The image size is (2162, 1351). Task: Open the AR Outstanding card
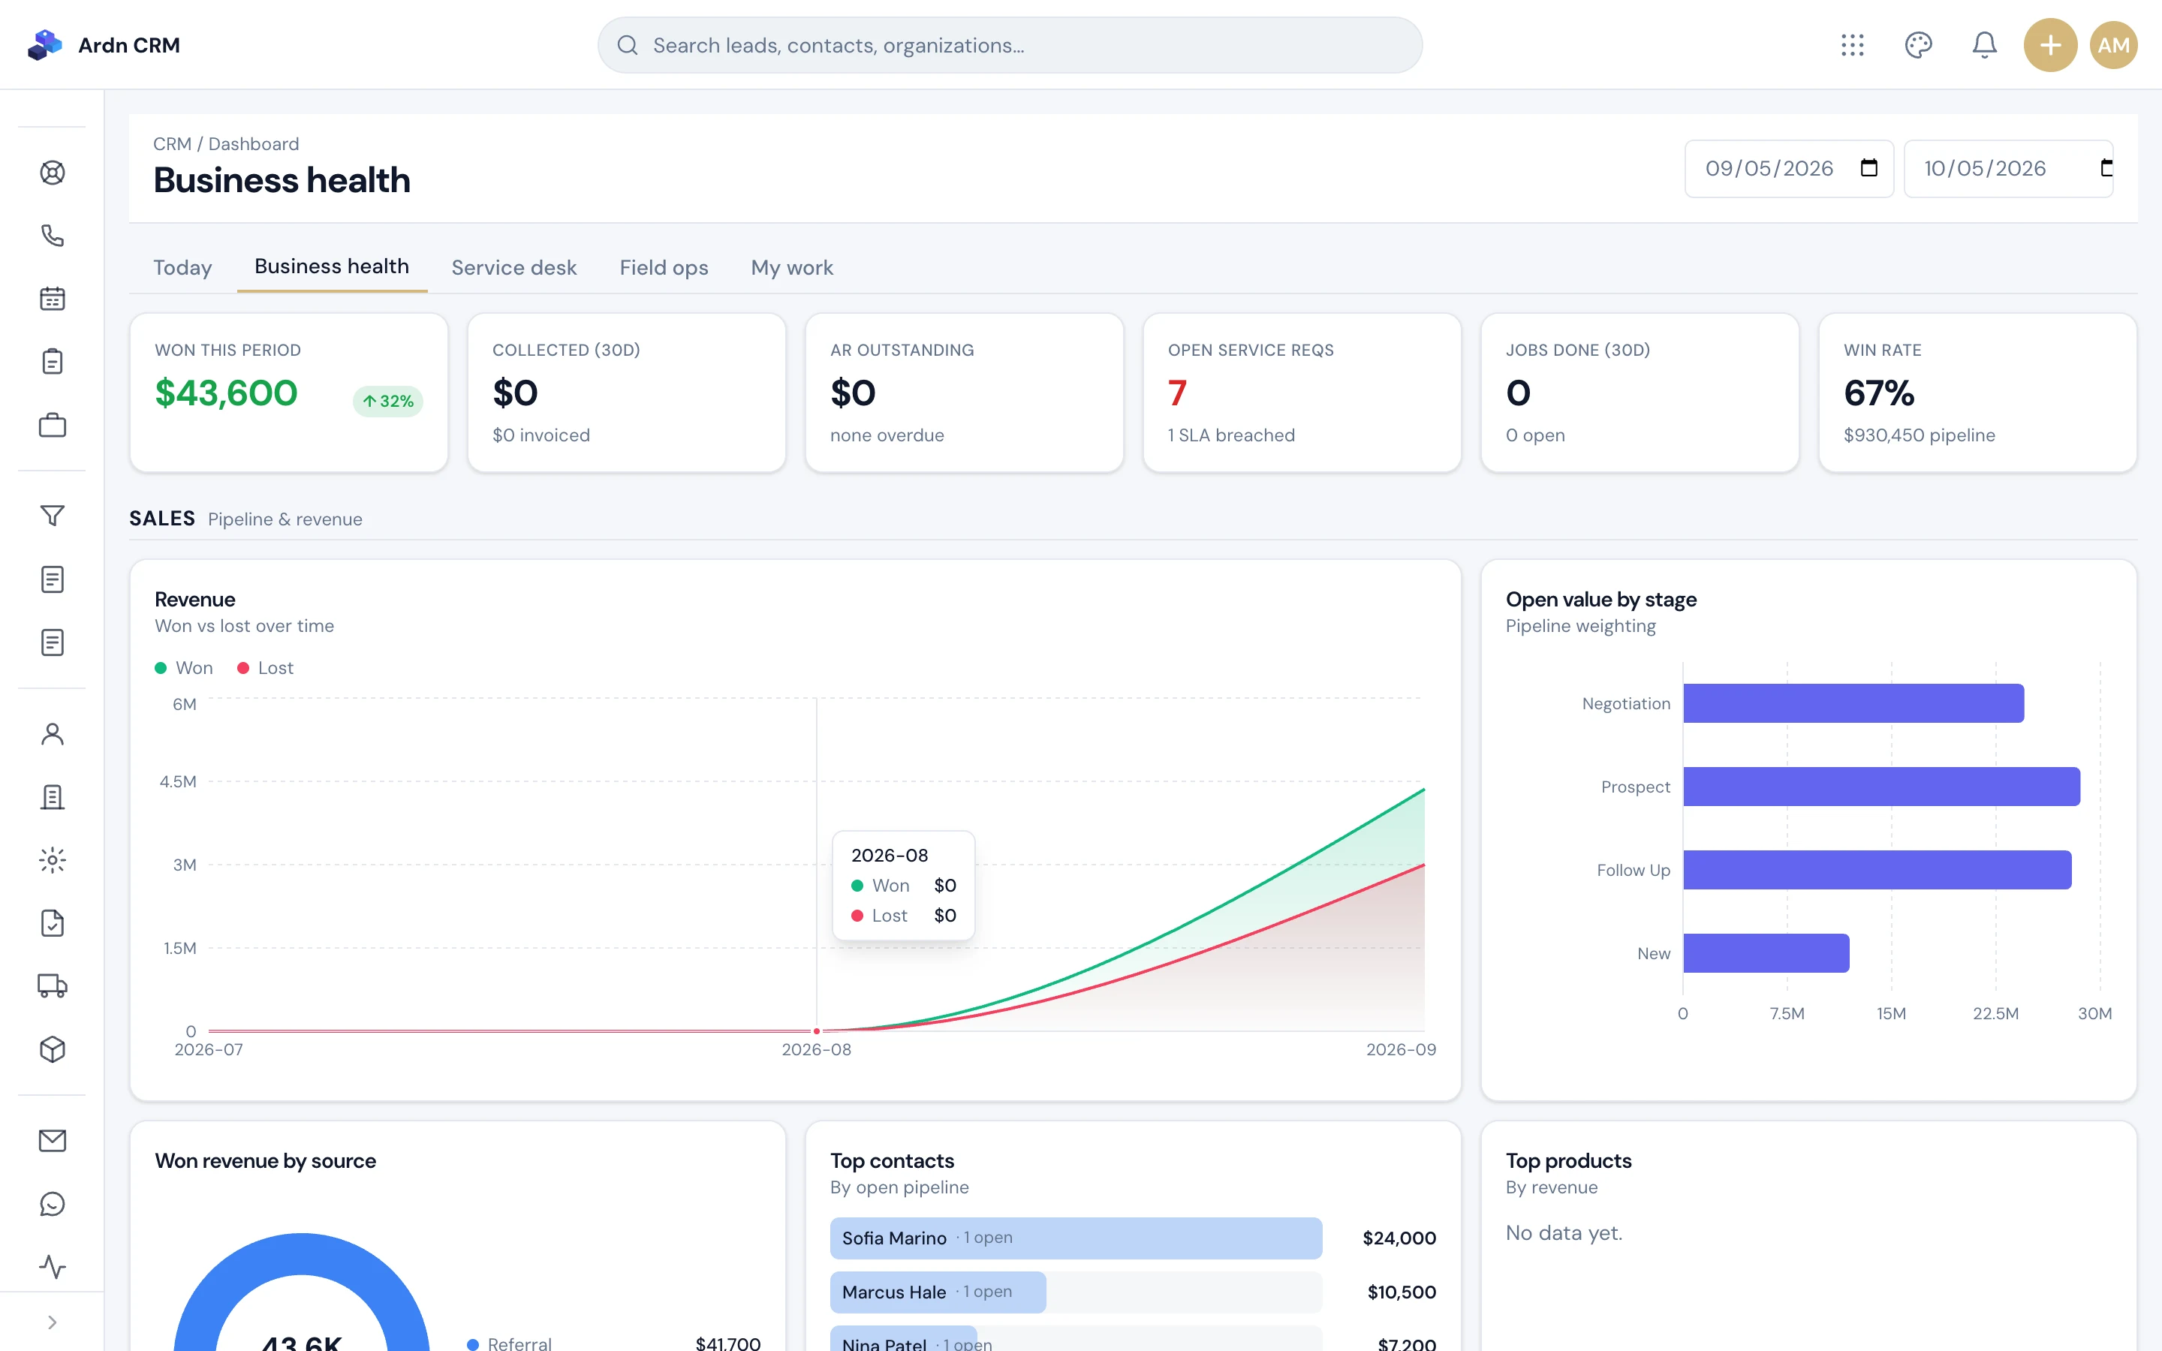(x=964, y=393)
